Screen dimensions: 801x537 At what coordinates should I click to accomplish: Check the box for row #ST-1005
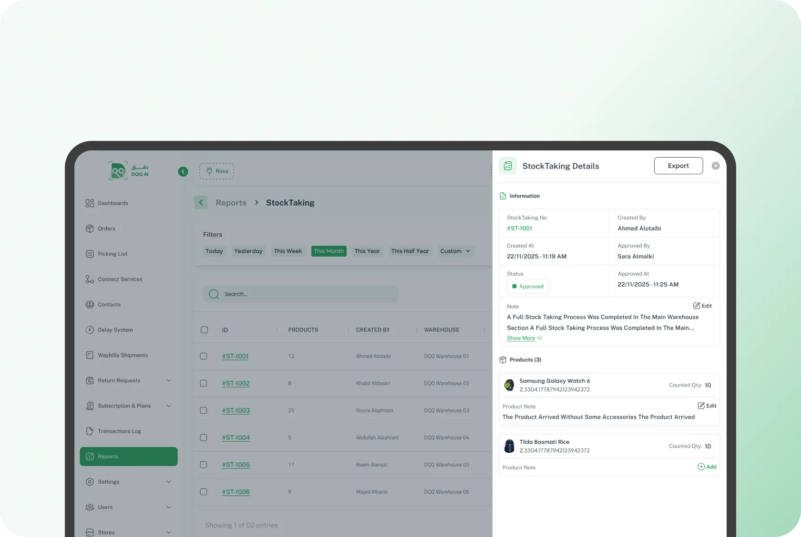coord(204,465)
